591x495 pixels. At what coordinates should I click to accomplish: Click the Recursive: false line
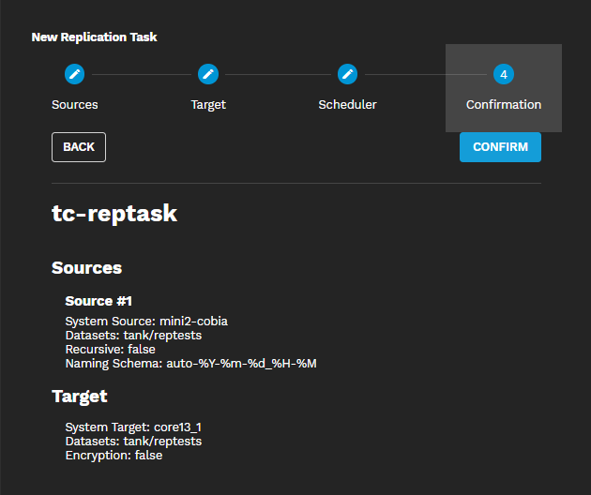point(110,349)
